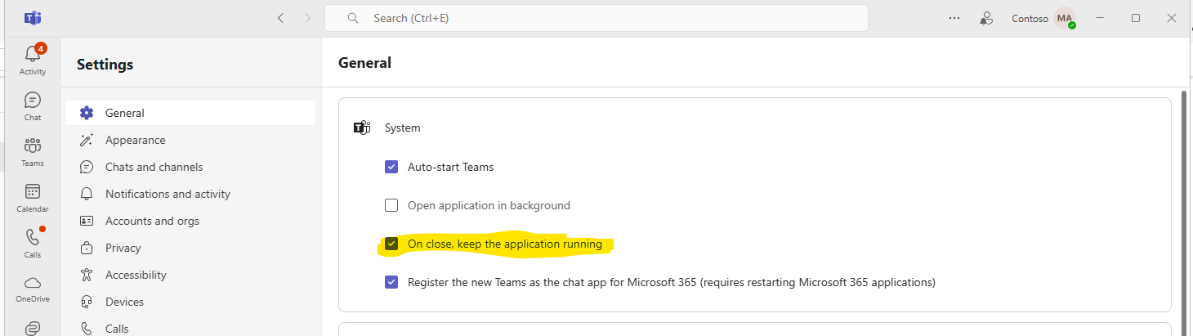Open OneDrive in the app rail
This screenshot has height=336, width=1193.
pos(33,289)
